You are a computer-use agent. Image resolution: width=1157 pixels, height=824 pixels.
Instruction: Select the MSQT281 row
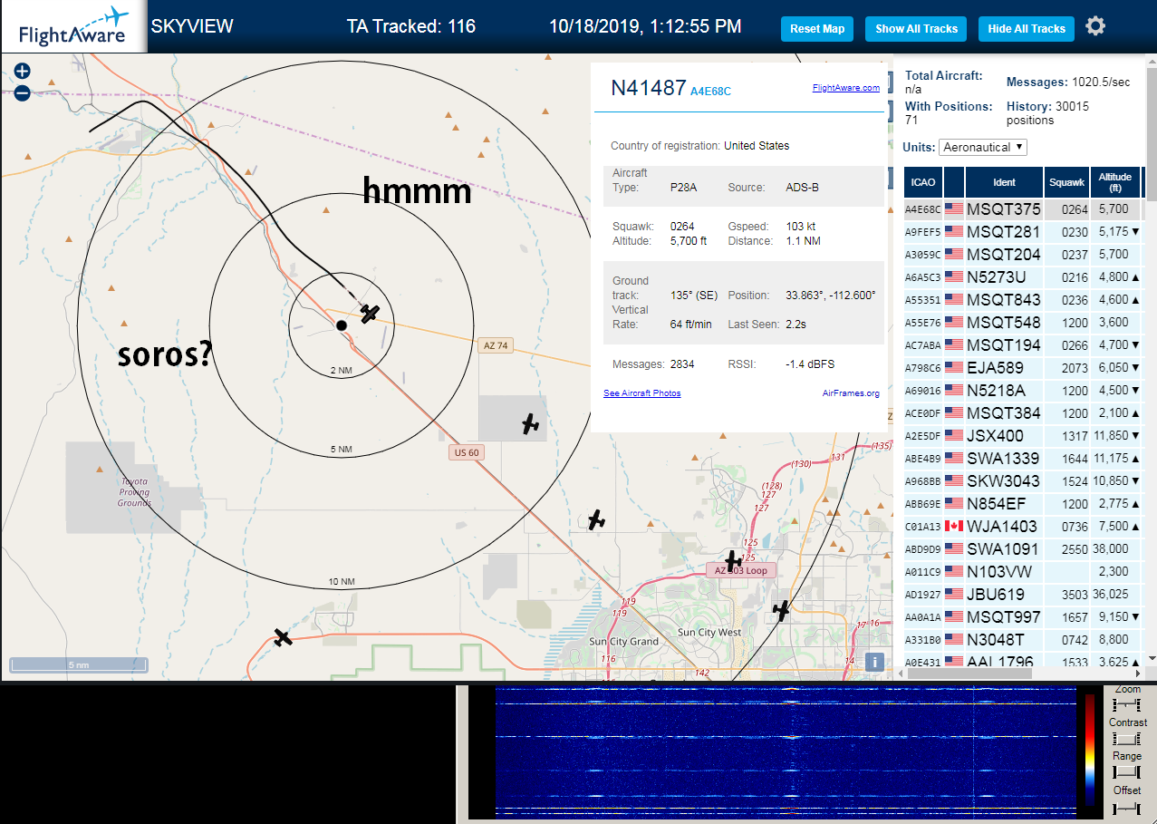(x=1023, y=232)
